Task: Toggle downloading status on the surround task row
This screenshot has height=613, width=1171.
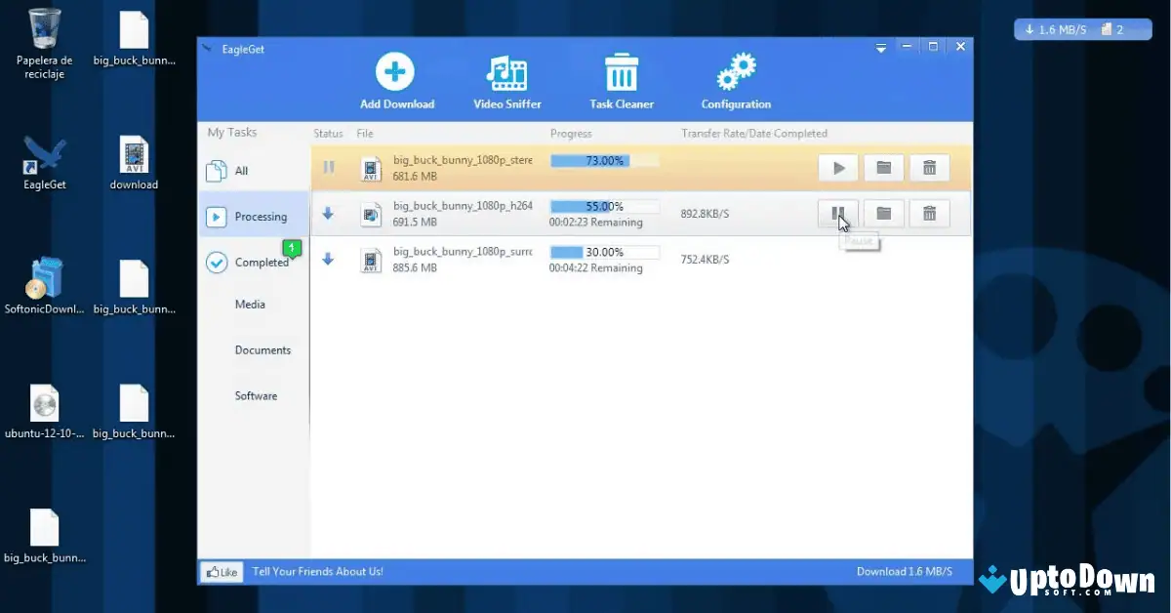Action: [328, 258]
